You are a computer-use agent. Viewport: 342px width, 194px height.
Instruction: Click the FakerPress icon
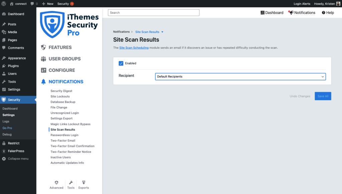tap(4, 151)
